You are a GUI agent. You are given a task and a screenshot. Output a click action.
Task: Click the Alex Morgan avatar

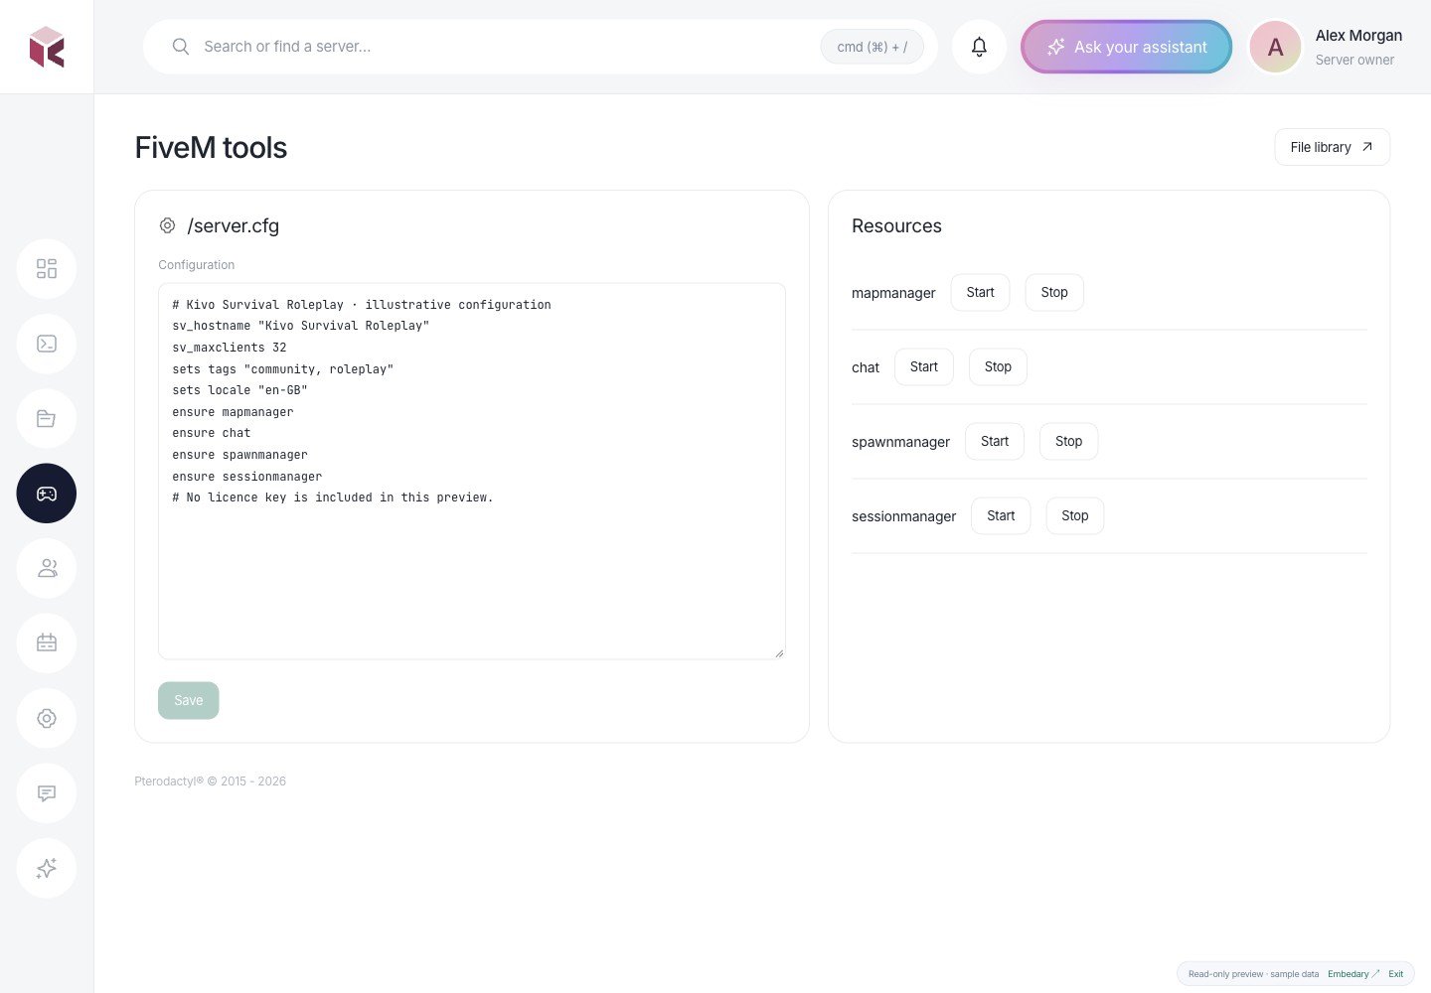(x=1275, y=47)
